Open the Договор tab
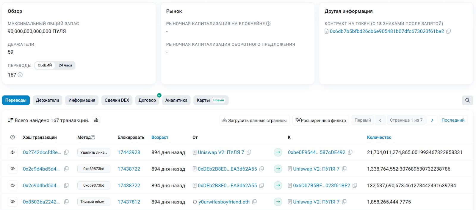The image size is (476, 210). 147,100
